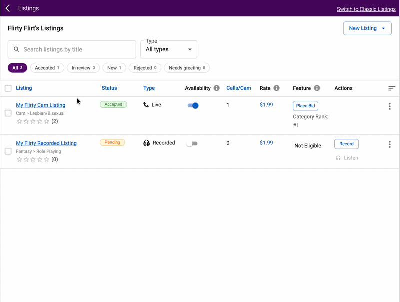Sort by Listing column
The width and height of the screenshot is (400, 302).
pyautogui.click(x=24, y=88)
